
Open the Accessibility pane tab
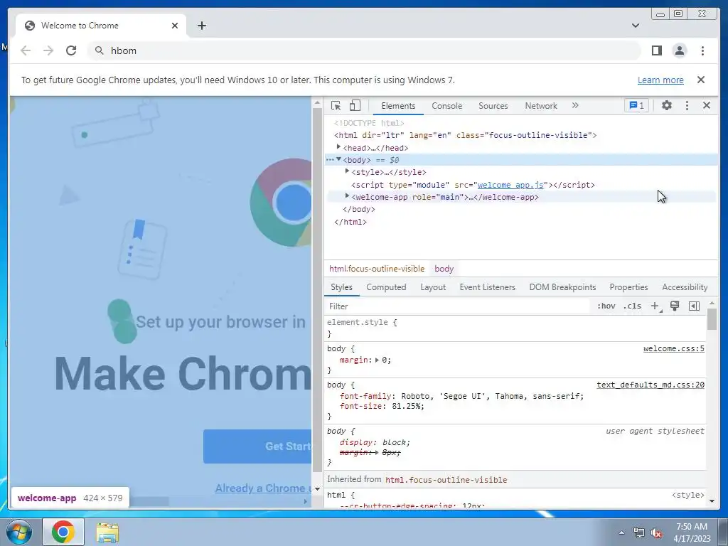pos(685,287)
